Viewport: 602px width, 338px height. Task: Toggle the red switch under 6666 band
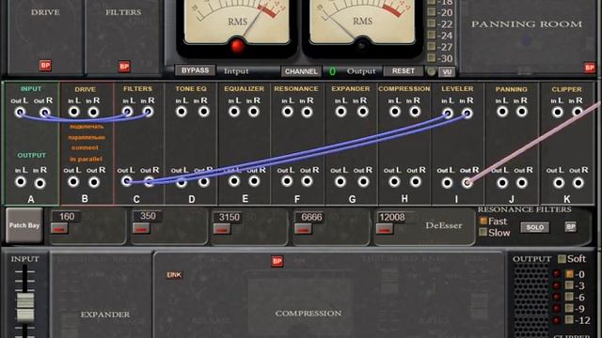pos(303,229)
